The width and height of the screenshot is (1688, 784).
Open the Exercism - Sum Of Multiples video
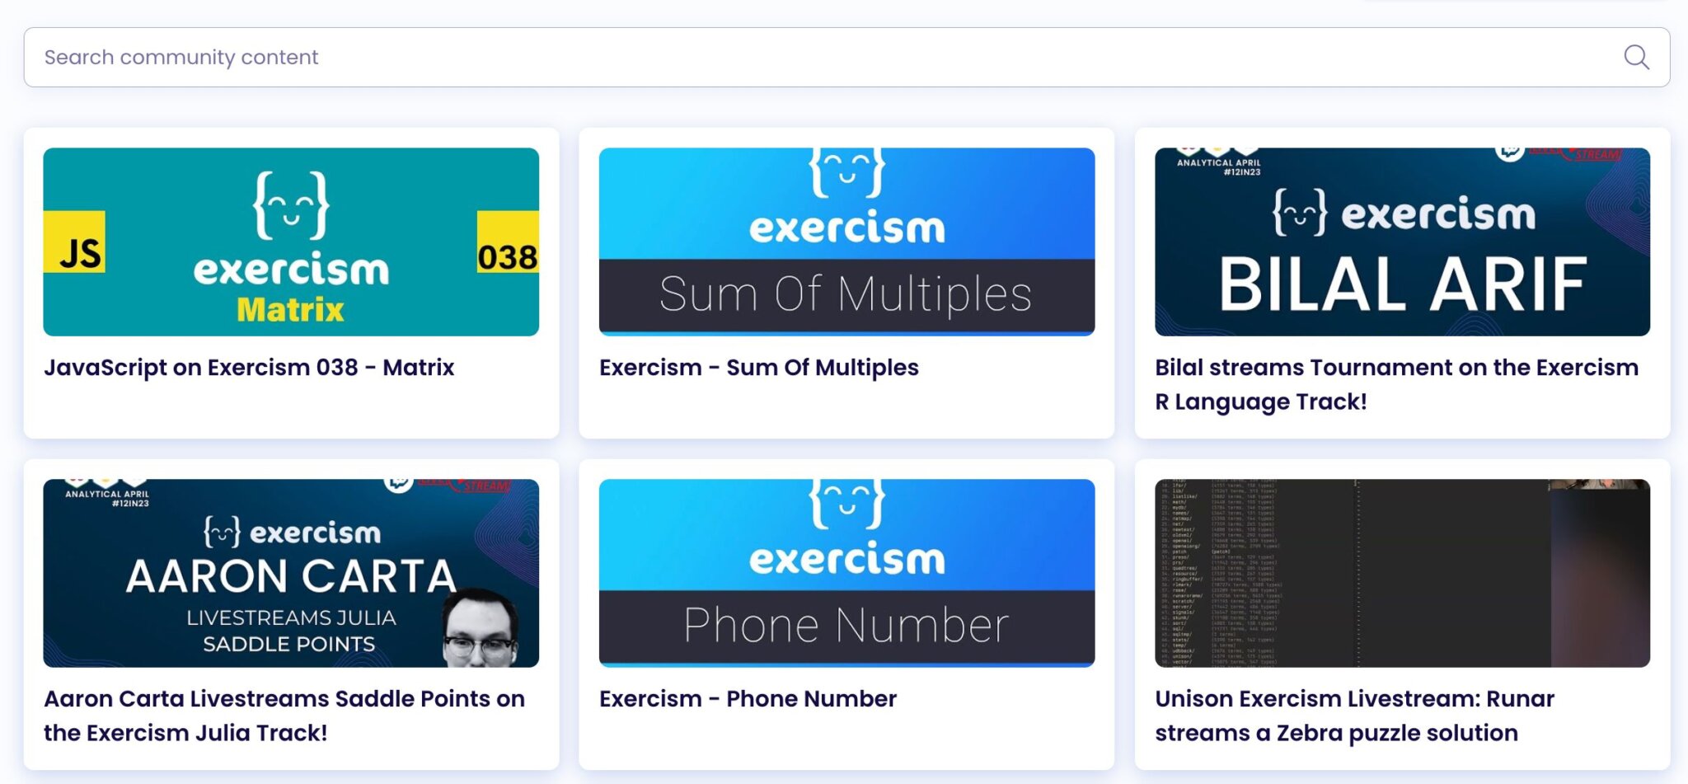click(x=759, y=368)
